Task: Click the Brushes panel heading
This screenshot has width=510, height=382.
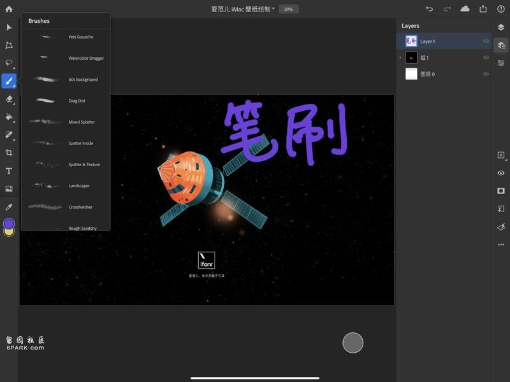Action: click(x=39, y=21)
